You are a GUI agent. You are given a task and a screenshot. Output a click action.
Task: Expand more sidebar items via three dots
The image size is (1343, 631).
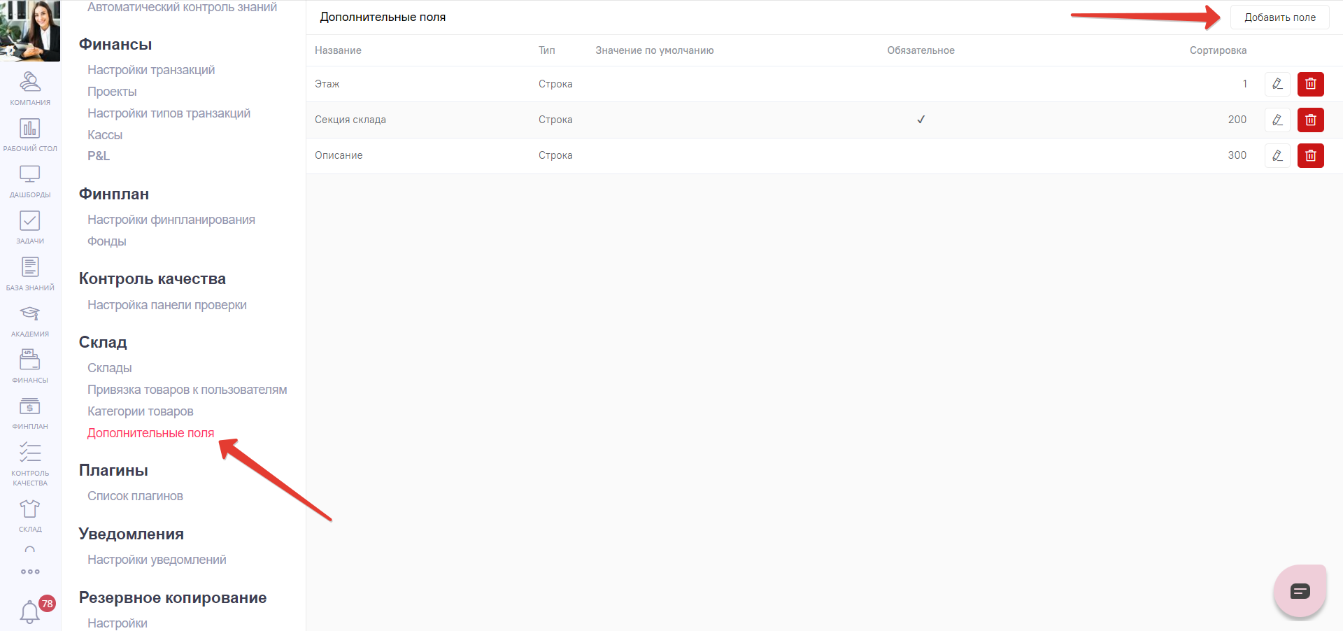[x=30, y=572]
